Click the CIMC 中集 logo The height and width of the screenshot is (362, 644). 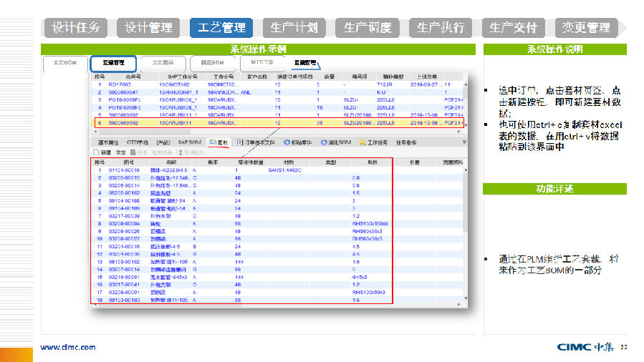point(585,347)
